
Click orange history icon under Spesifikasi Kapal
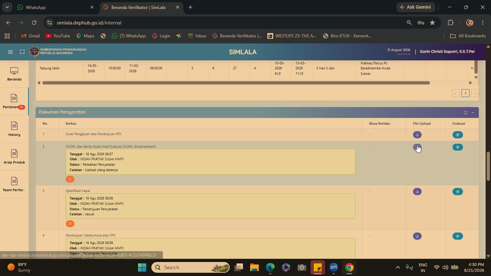[70, 224]
